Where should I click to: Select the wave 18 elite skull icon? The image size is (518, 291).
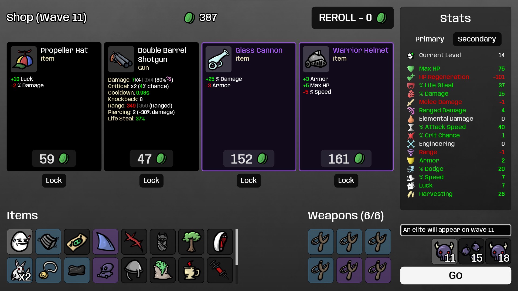tap(498, 251)
